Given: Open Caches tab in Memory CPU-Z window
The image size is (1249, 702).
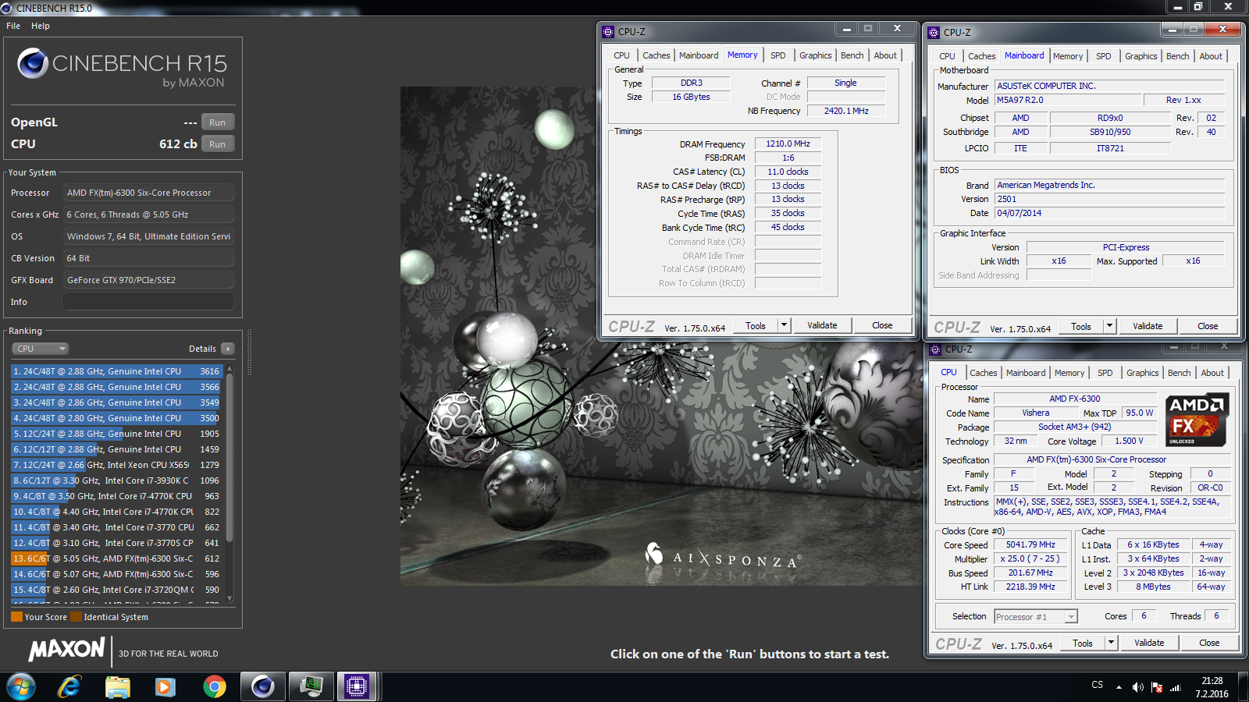Looking at the screenshot, I should tap(657, 55).
